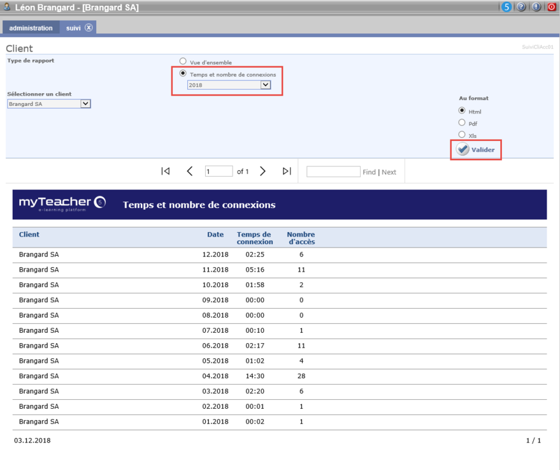Click the exclamation mark info icon
The image size is (560, 470).
click(536, 7)
